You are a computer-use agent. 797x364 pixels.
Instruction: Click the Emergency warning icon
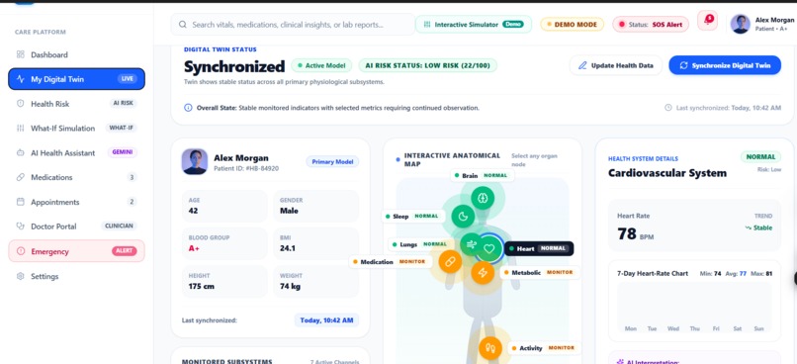point(21,251)
